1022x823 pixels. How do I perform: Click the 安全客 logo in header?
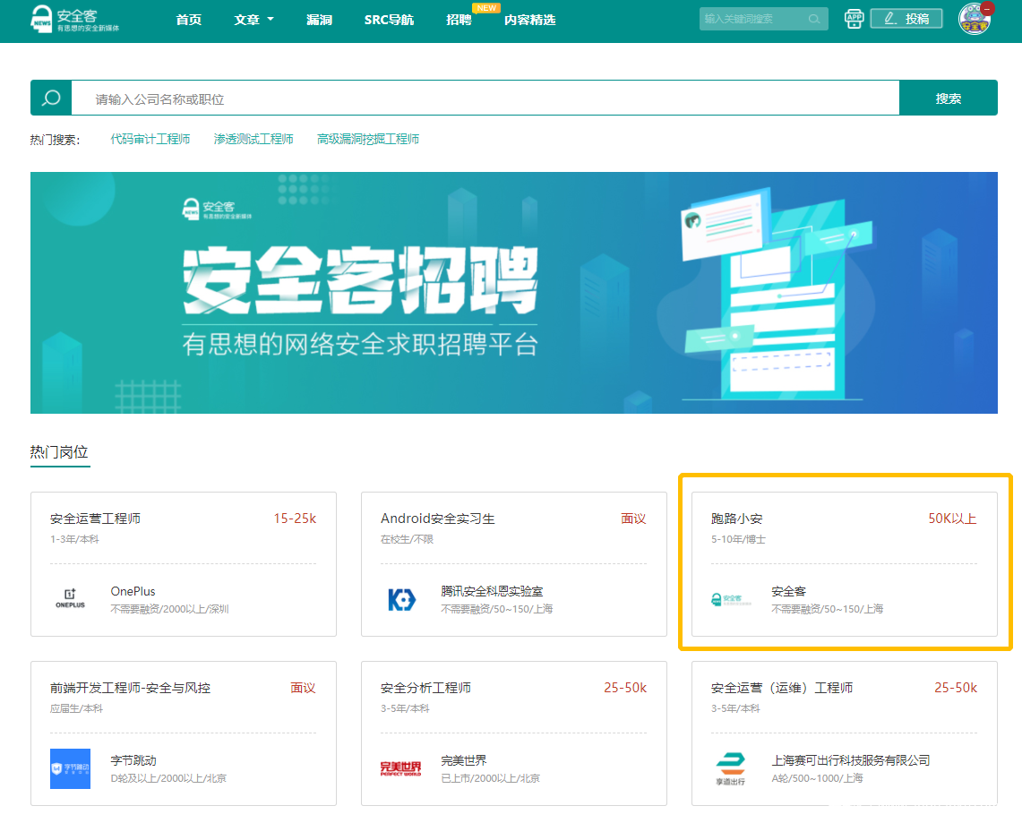coord(74,19)
